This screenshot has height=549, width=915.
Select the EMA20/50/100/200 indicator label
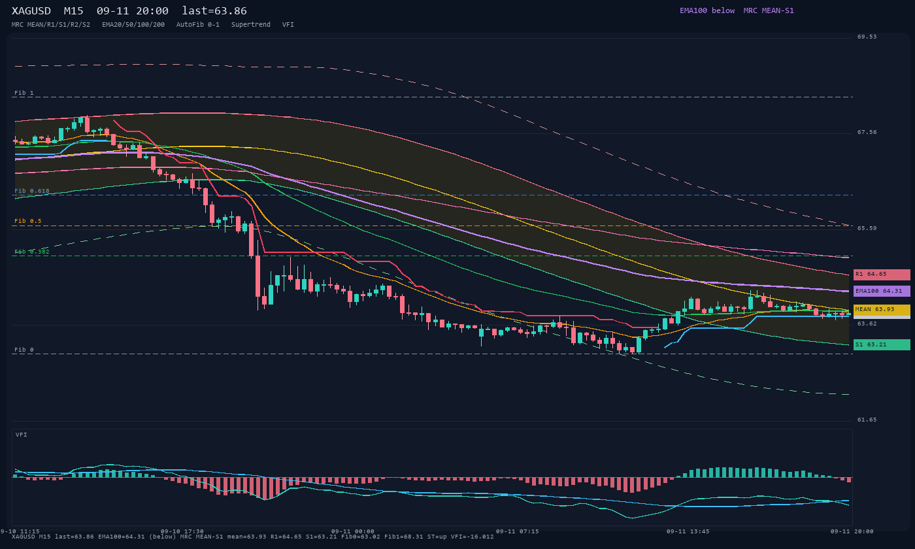133,25
